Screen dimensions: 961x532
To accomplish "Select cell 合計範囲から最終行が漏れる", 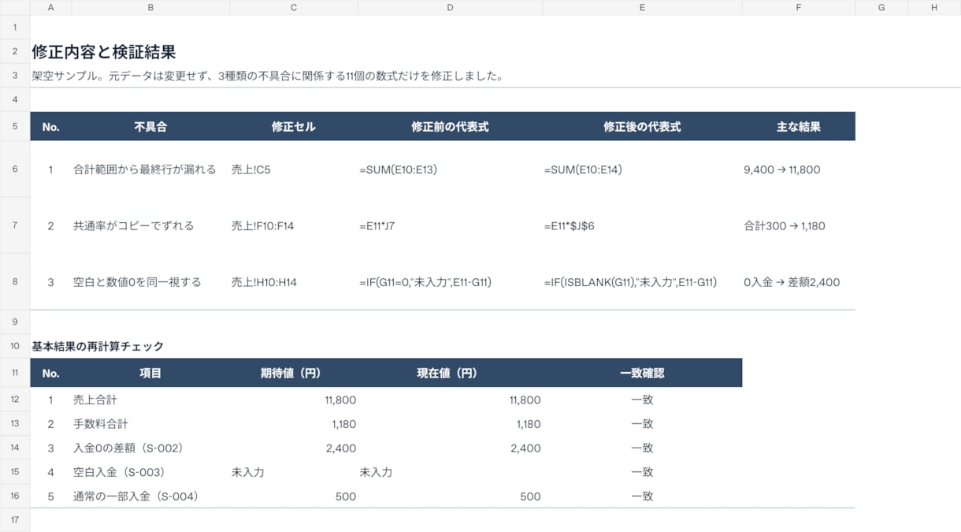I will point(150,169).
